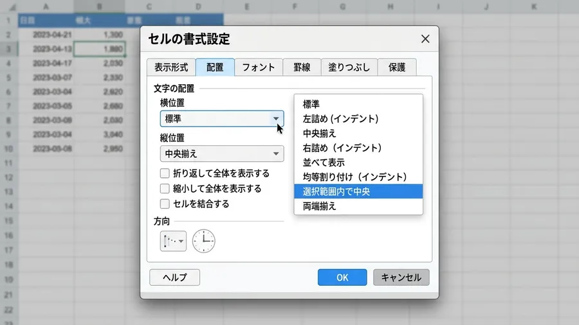This screenshot has width=579, height=325.
Task: Click the cell showing 2,330
Action: click(99, 77)
